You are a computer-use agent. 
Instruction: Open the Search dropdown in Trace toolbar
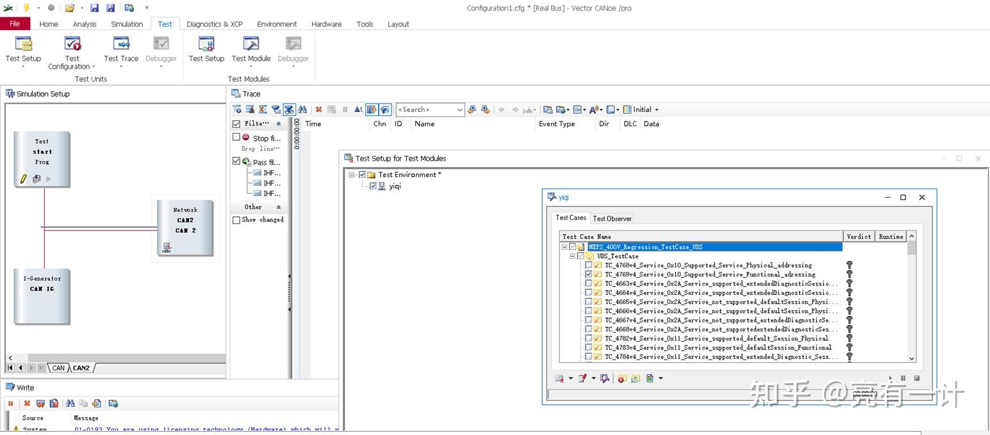tap(459, 110)
